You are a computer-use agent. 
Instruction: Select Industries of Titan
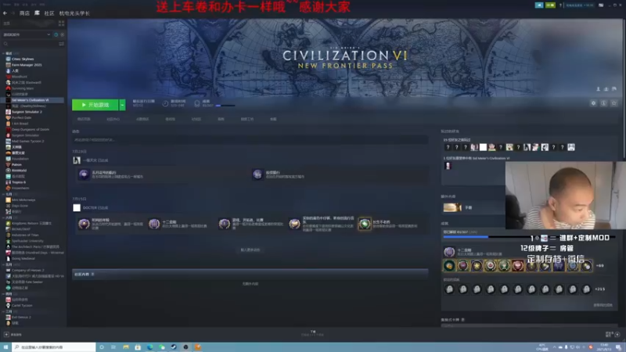click(25, 235)
